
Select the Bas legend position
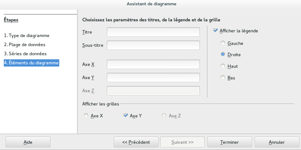point(223,78)
